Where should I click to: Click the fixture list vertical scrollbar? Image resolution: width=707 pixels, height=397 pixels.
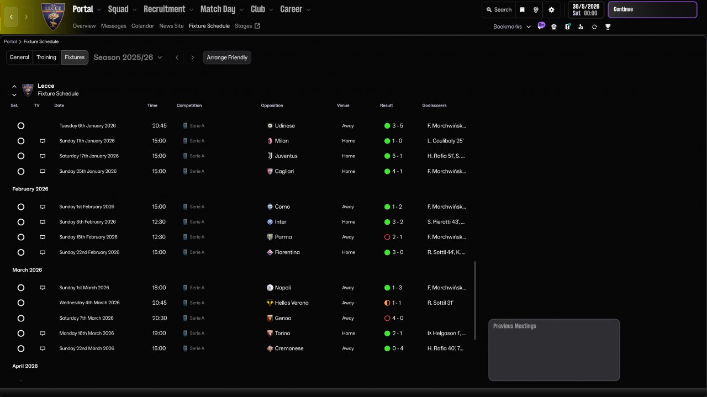tap(475, 301)
